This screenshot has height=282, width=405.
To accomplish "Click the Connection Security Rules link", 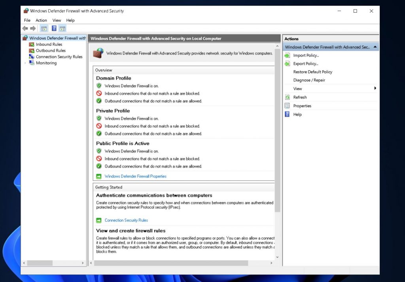I will 126,220.
